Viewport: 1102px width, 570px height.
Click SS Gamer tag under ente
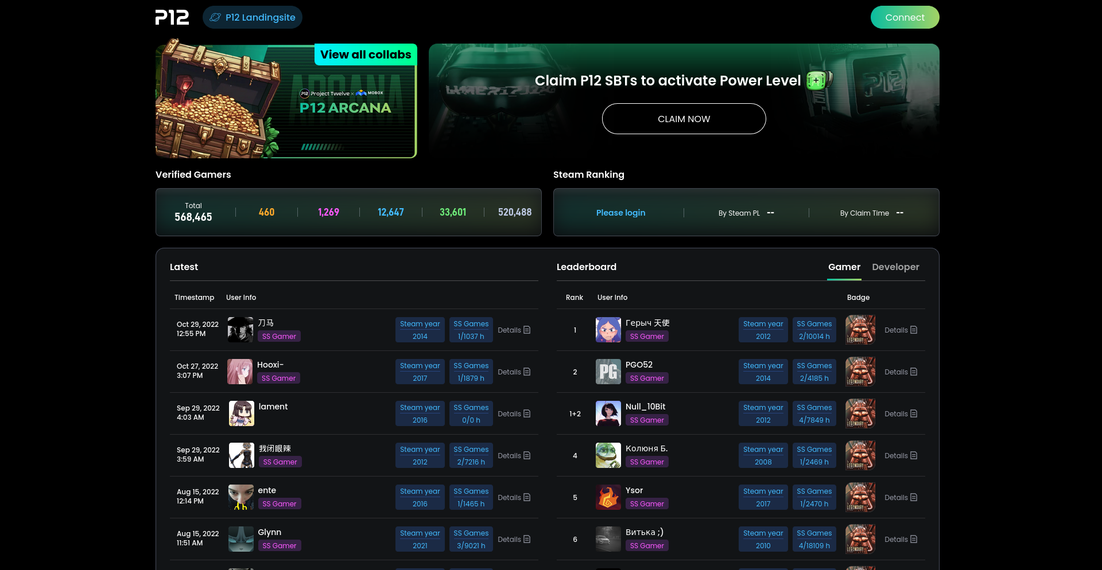[280, 503]
